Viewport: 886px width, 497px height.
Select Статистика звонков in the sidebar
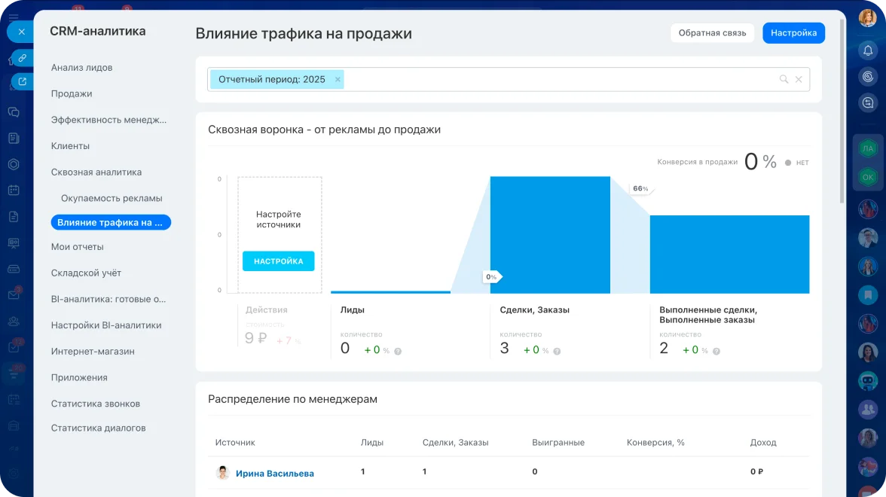pyautogui.click(x=96, y=403)
